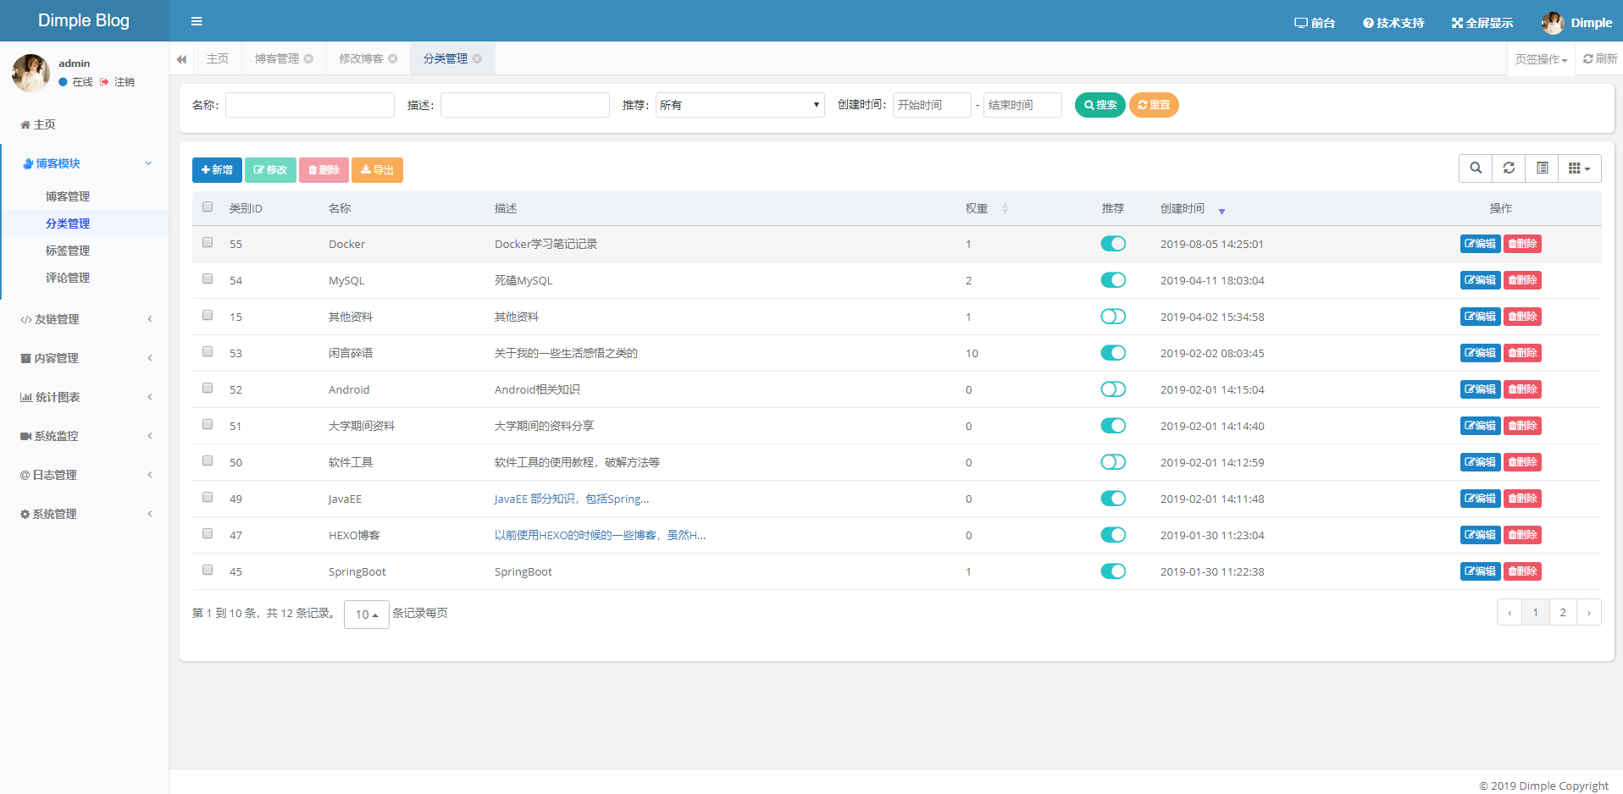
Task: Click the hamburger menu icon in header
Action: (197, 21)
